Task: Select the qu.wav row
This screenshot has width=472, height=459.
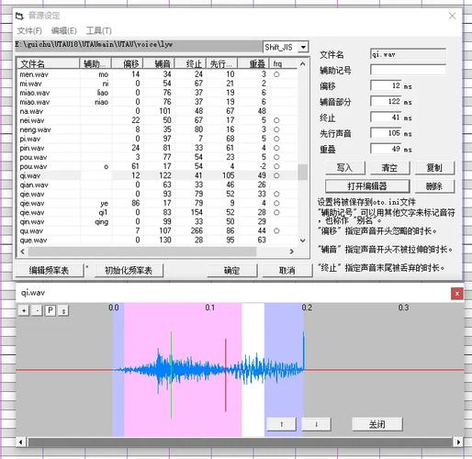Action: tap(157, 230)
